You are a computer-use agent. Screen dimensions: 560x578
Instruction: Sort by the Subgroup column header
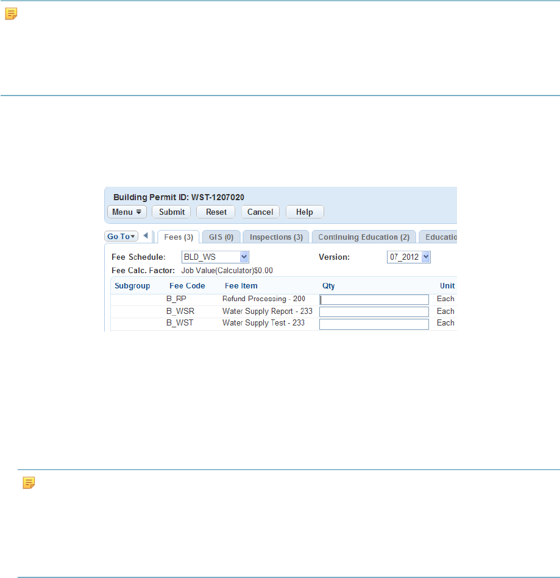click(132, 286)
